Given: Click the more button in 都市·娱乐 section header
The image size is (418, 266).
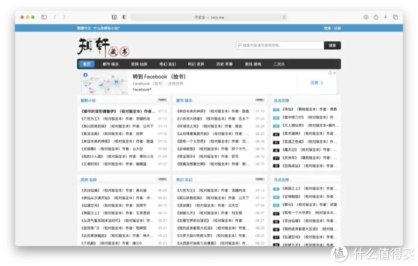Looking at the screenshot, I should [x=260, y=100].
